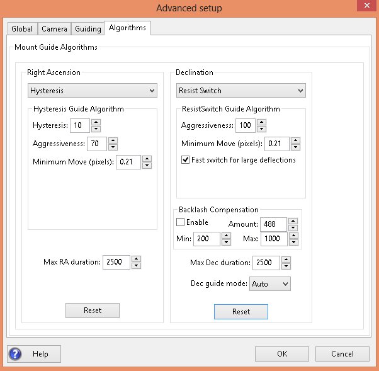Click Max Dec duration field showing 2500
The height and width of the screenshot is (371, 379).
tap(266, 263)
